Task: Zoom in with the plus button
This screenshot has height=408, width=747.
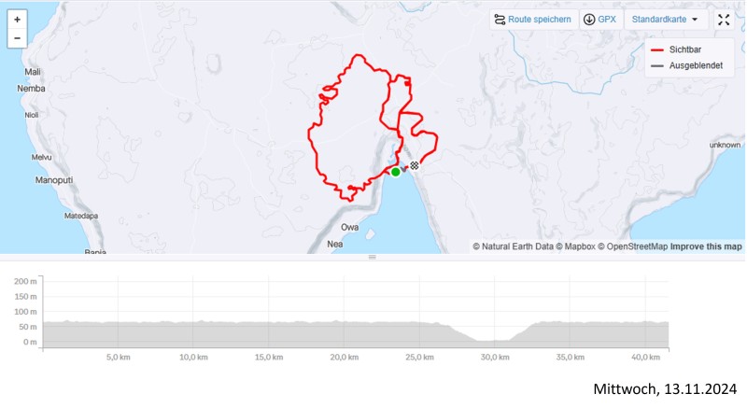Action: pyautogui.click(x=17, y=19)
